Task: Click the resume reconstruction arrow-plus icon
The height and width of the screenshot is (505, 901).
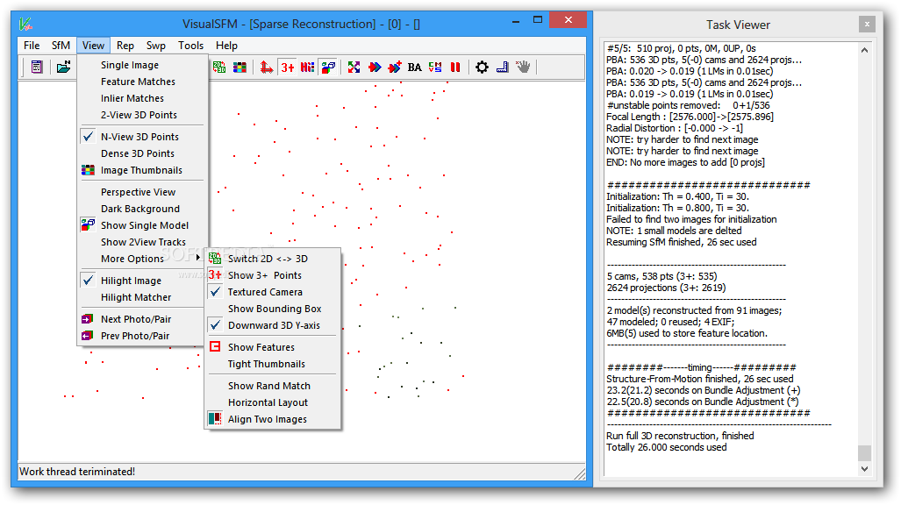Action: 395,68
